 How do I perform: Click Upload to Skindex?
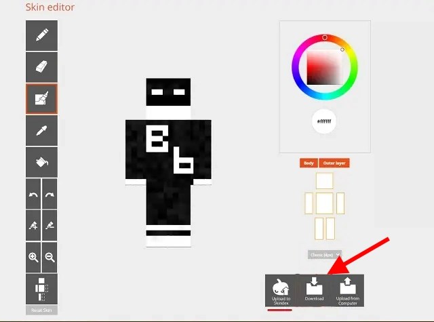click(281, 290)
